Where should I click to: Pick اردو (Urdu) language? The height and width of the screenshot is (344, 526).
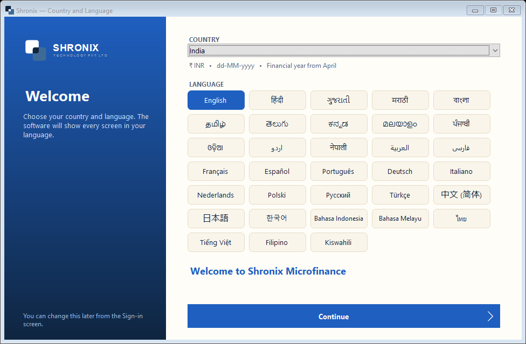pos(278,148)
